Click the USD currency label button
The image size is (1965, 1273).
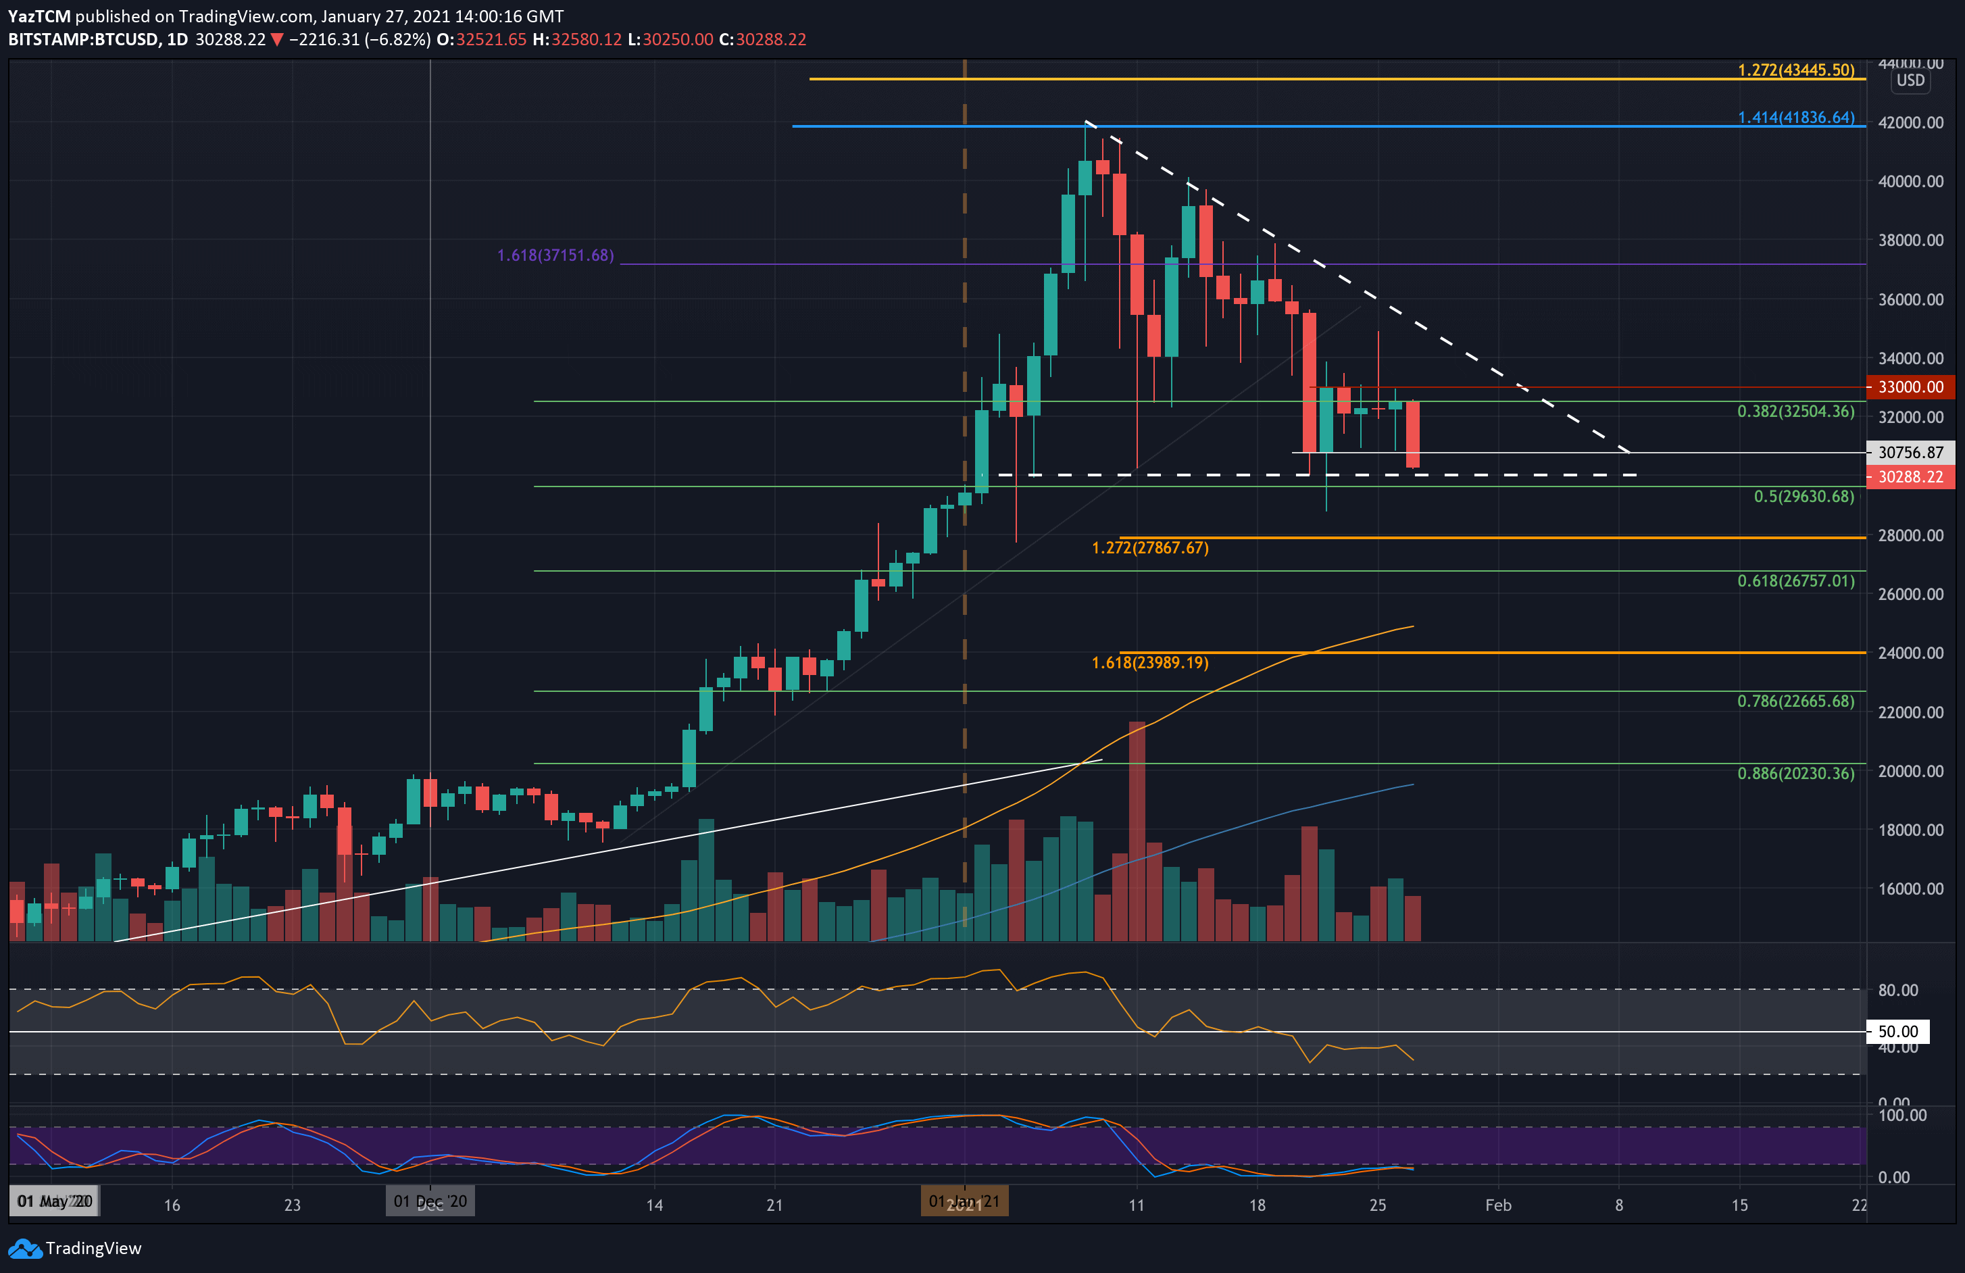(1910, 80)
